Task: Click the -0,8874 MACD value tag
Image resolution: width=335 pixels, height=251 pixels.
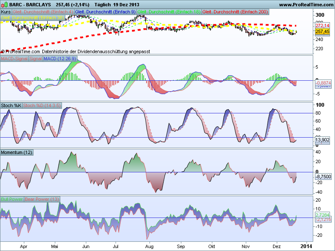Action: (x=323, y=83)
